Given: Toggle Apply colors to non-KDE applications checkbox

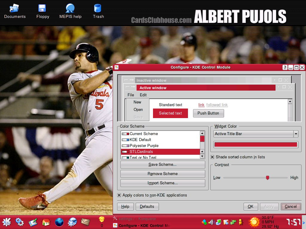Looking at the screenshot, I should [x=119, y=195].
